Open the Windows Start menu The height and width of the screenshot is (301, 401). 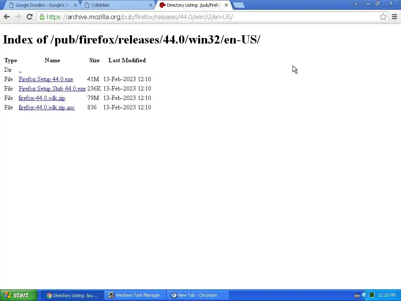tap(19, 295)
